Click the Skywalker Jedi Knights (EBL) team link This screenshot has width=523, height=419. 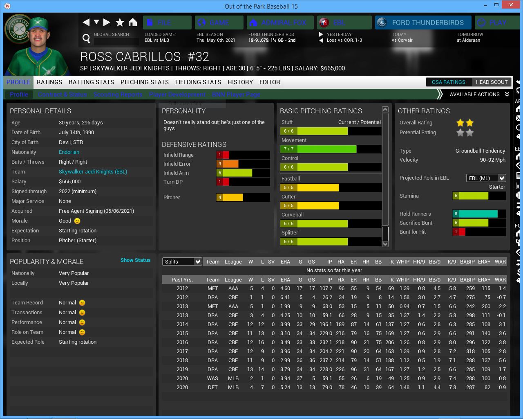93,172
